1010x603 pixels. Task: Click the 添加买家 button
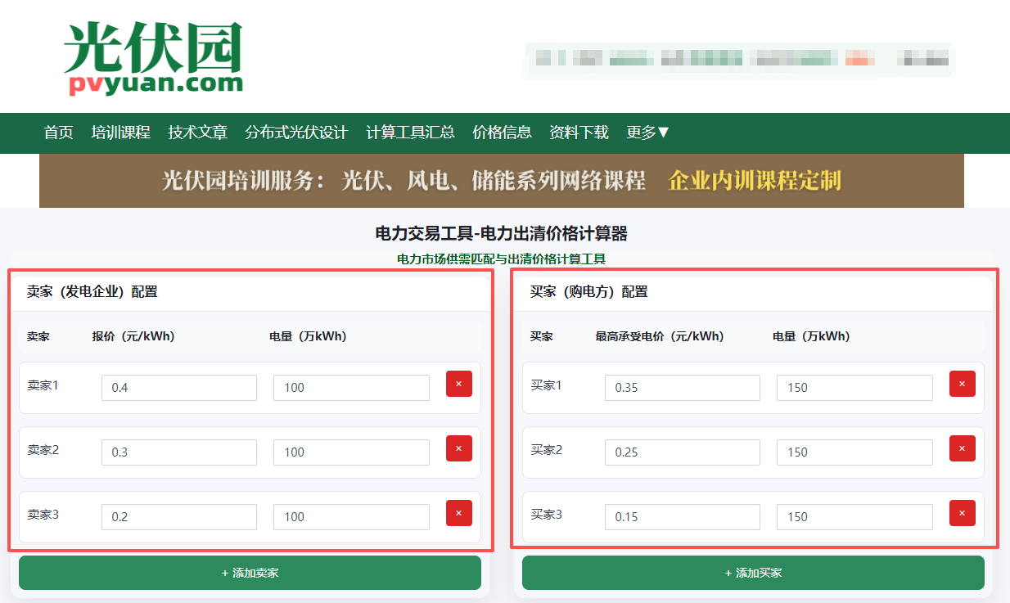click(x=753, y=573)
